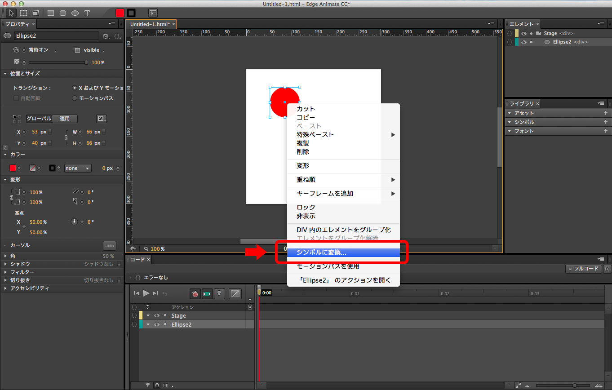The width and height of the screenshot is (612, 390).
Task: Click the coordinate space corner selector icon
Action: [x=17, y=119]
